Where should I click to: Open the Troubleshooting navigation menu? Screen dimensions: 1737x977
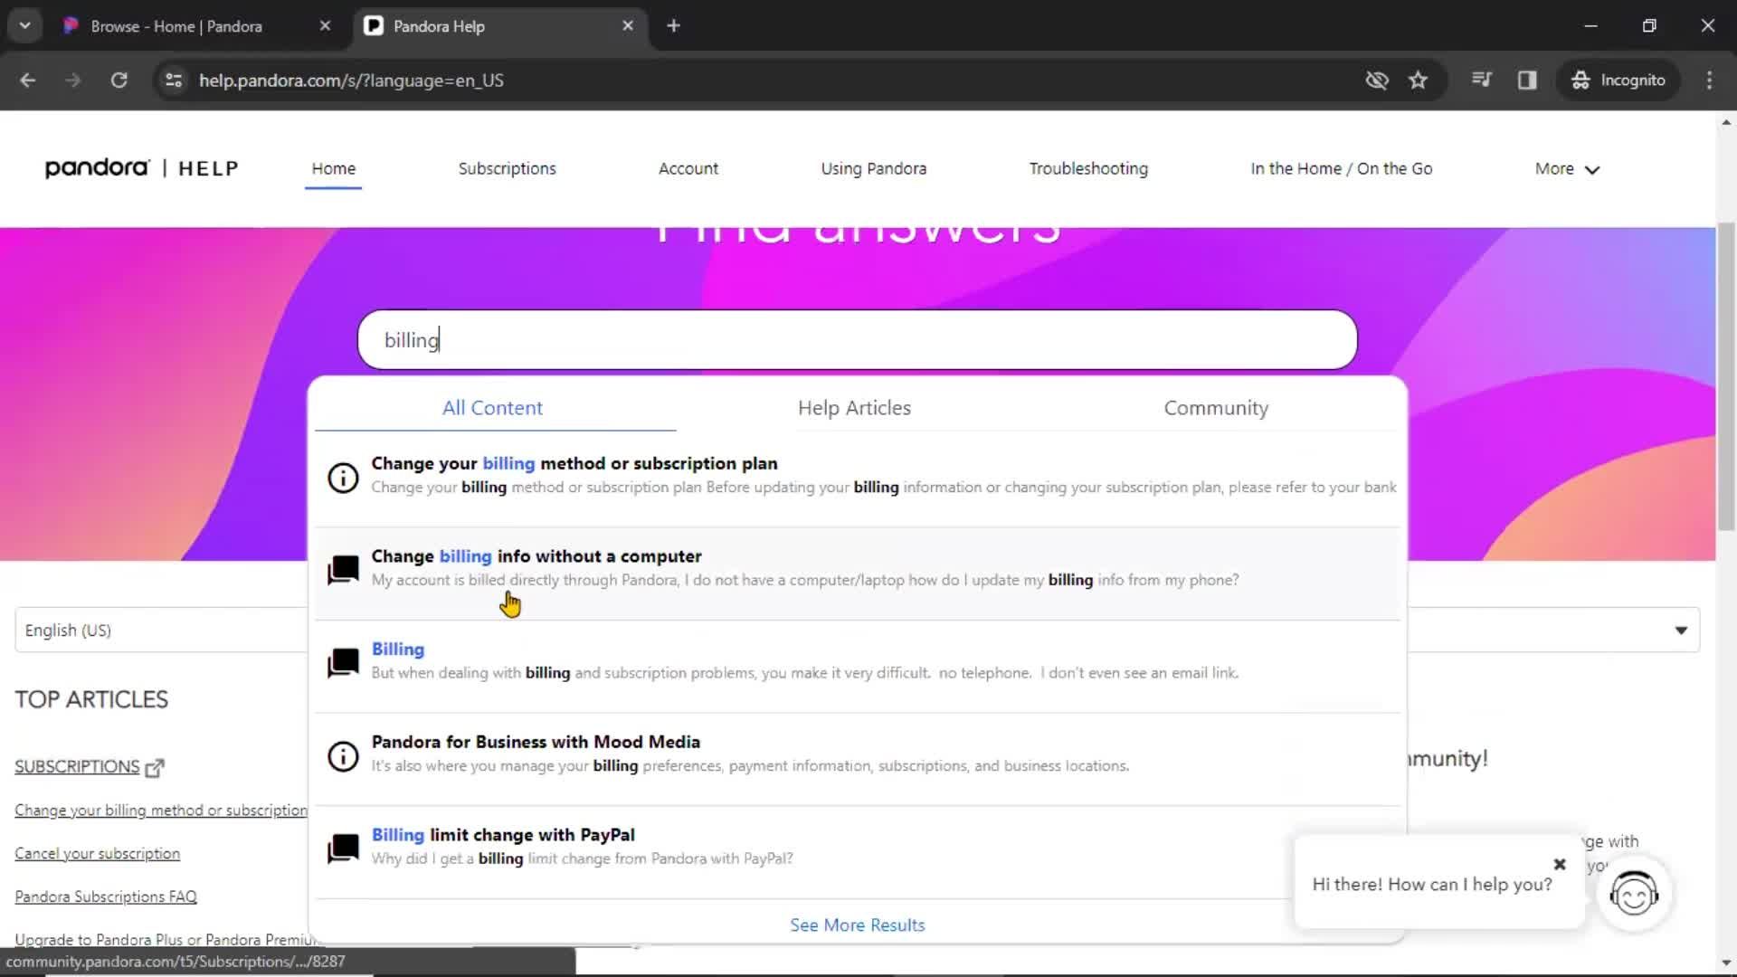[1088, 168]
